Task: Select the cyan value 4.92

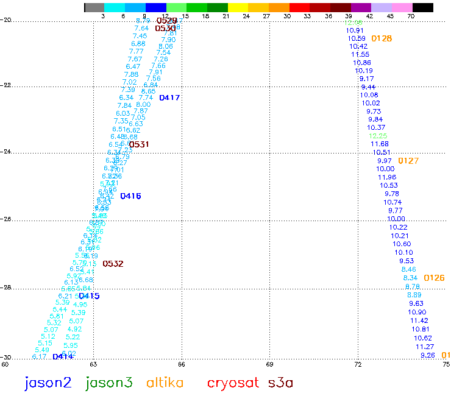Action: [x=74, y=329]
